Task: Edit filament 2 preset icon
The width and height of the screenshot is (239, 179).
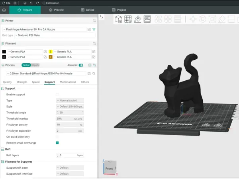Action: (x=94, y=52)
